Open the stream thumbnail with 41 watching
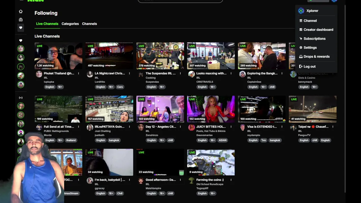The image size is (361, 203). [x=312, y=109]
